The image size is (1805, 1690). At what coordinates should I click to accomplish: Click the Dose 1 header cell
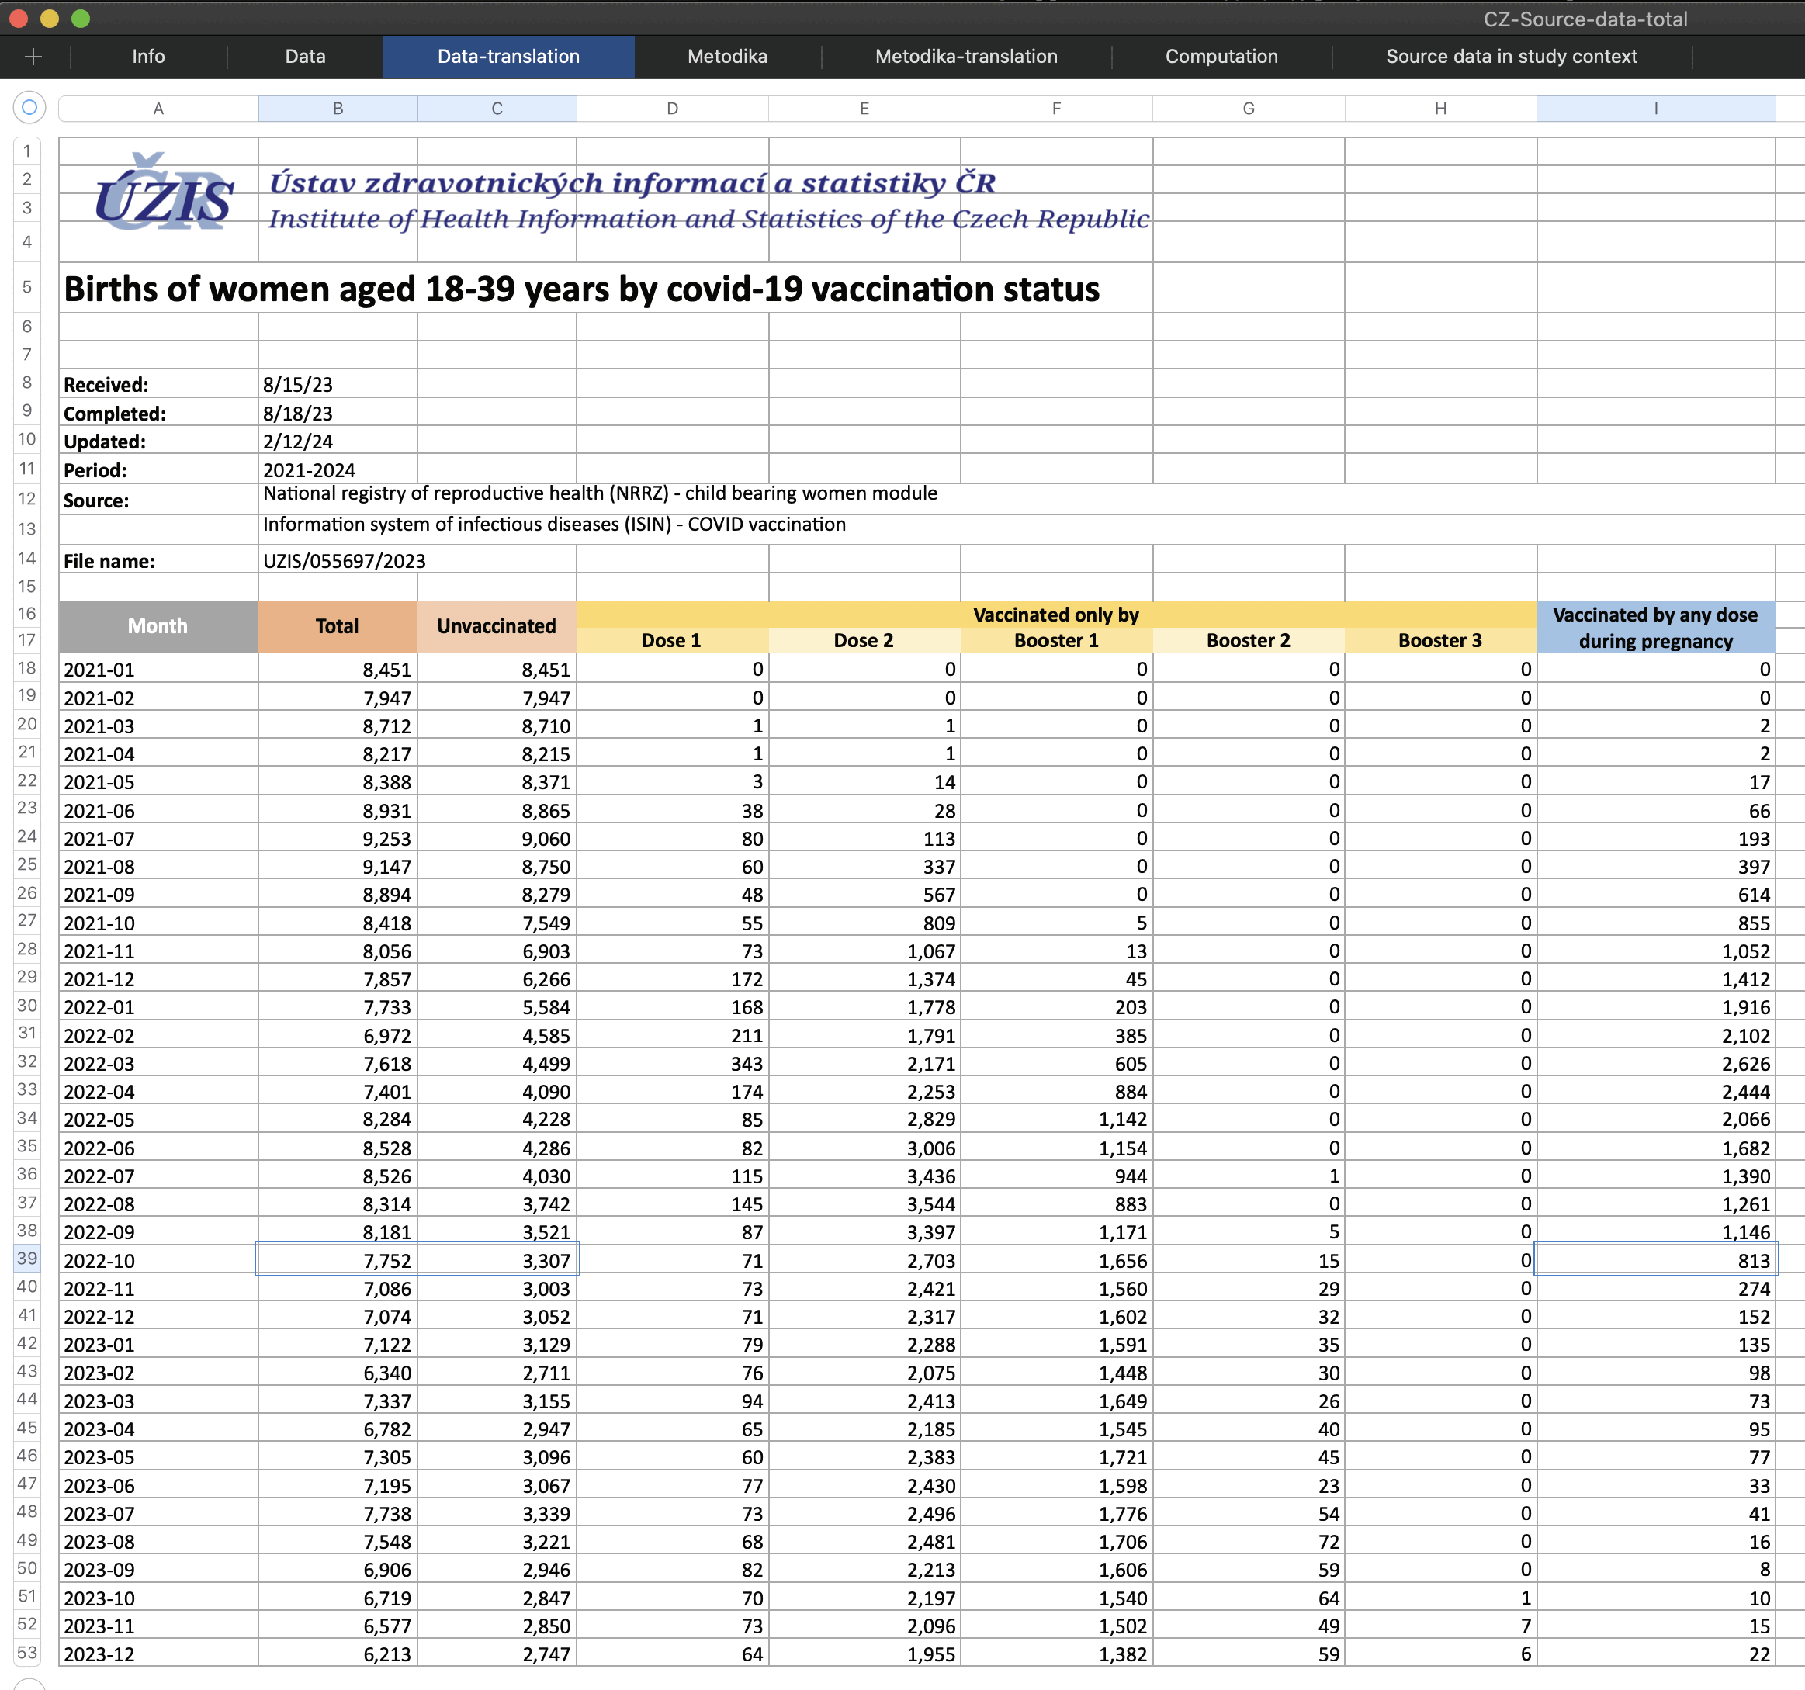(672, 640)
